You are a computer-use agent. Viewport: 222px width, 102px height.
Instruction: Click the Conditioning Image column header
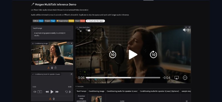pos(97,91)
